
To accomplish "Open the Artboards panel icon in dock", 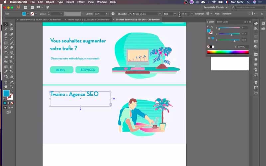I will [256, 93].
